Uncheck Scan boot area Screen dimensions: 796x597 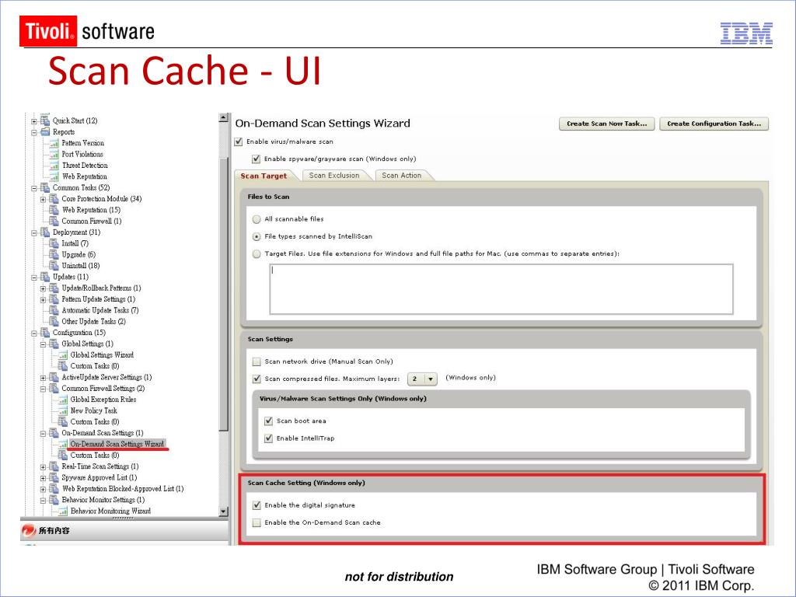click(x=269, y=421)
